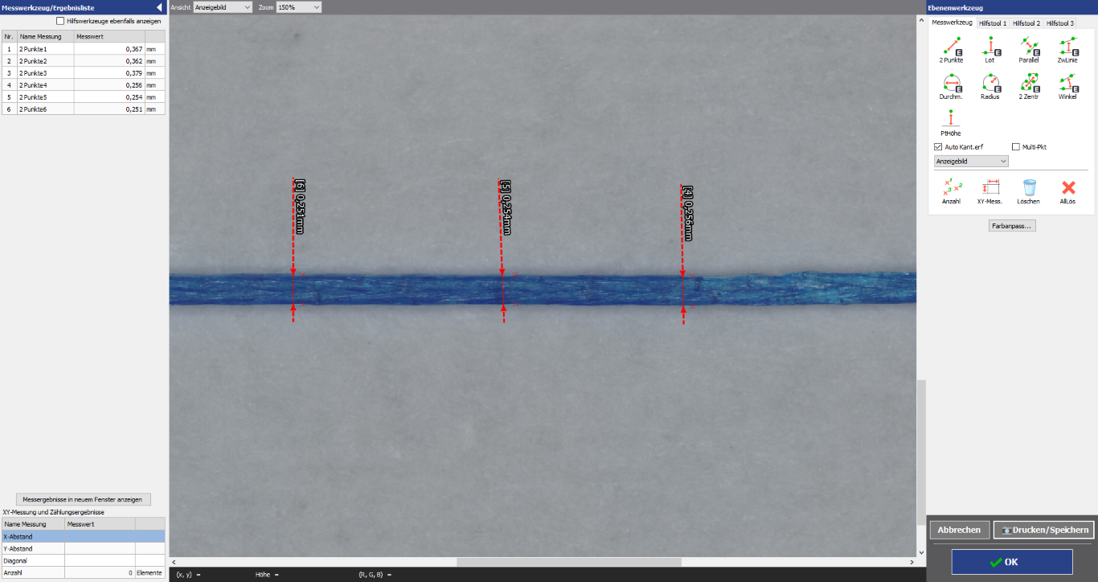
Task: Select the Lot perpendicular tool
Action: [989, 47]
